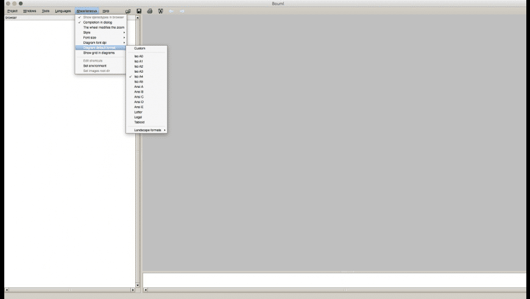Open the Project menu
530x299 pixels.
click(12, 11)
